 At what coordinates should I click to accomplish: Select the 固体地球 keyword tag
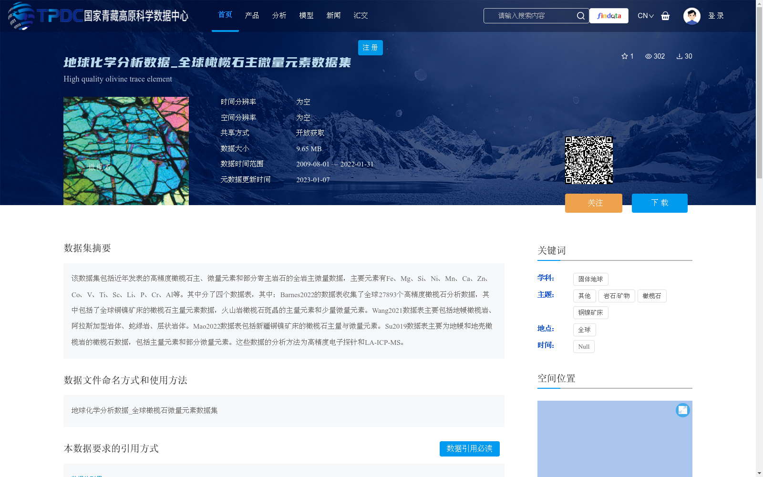coord(591,279)
